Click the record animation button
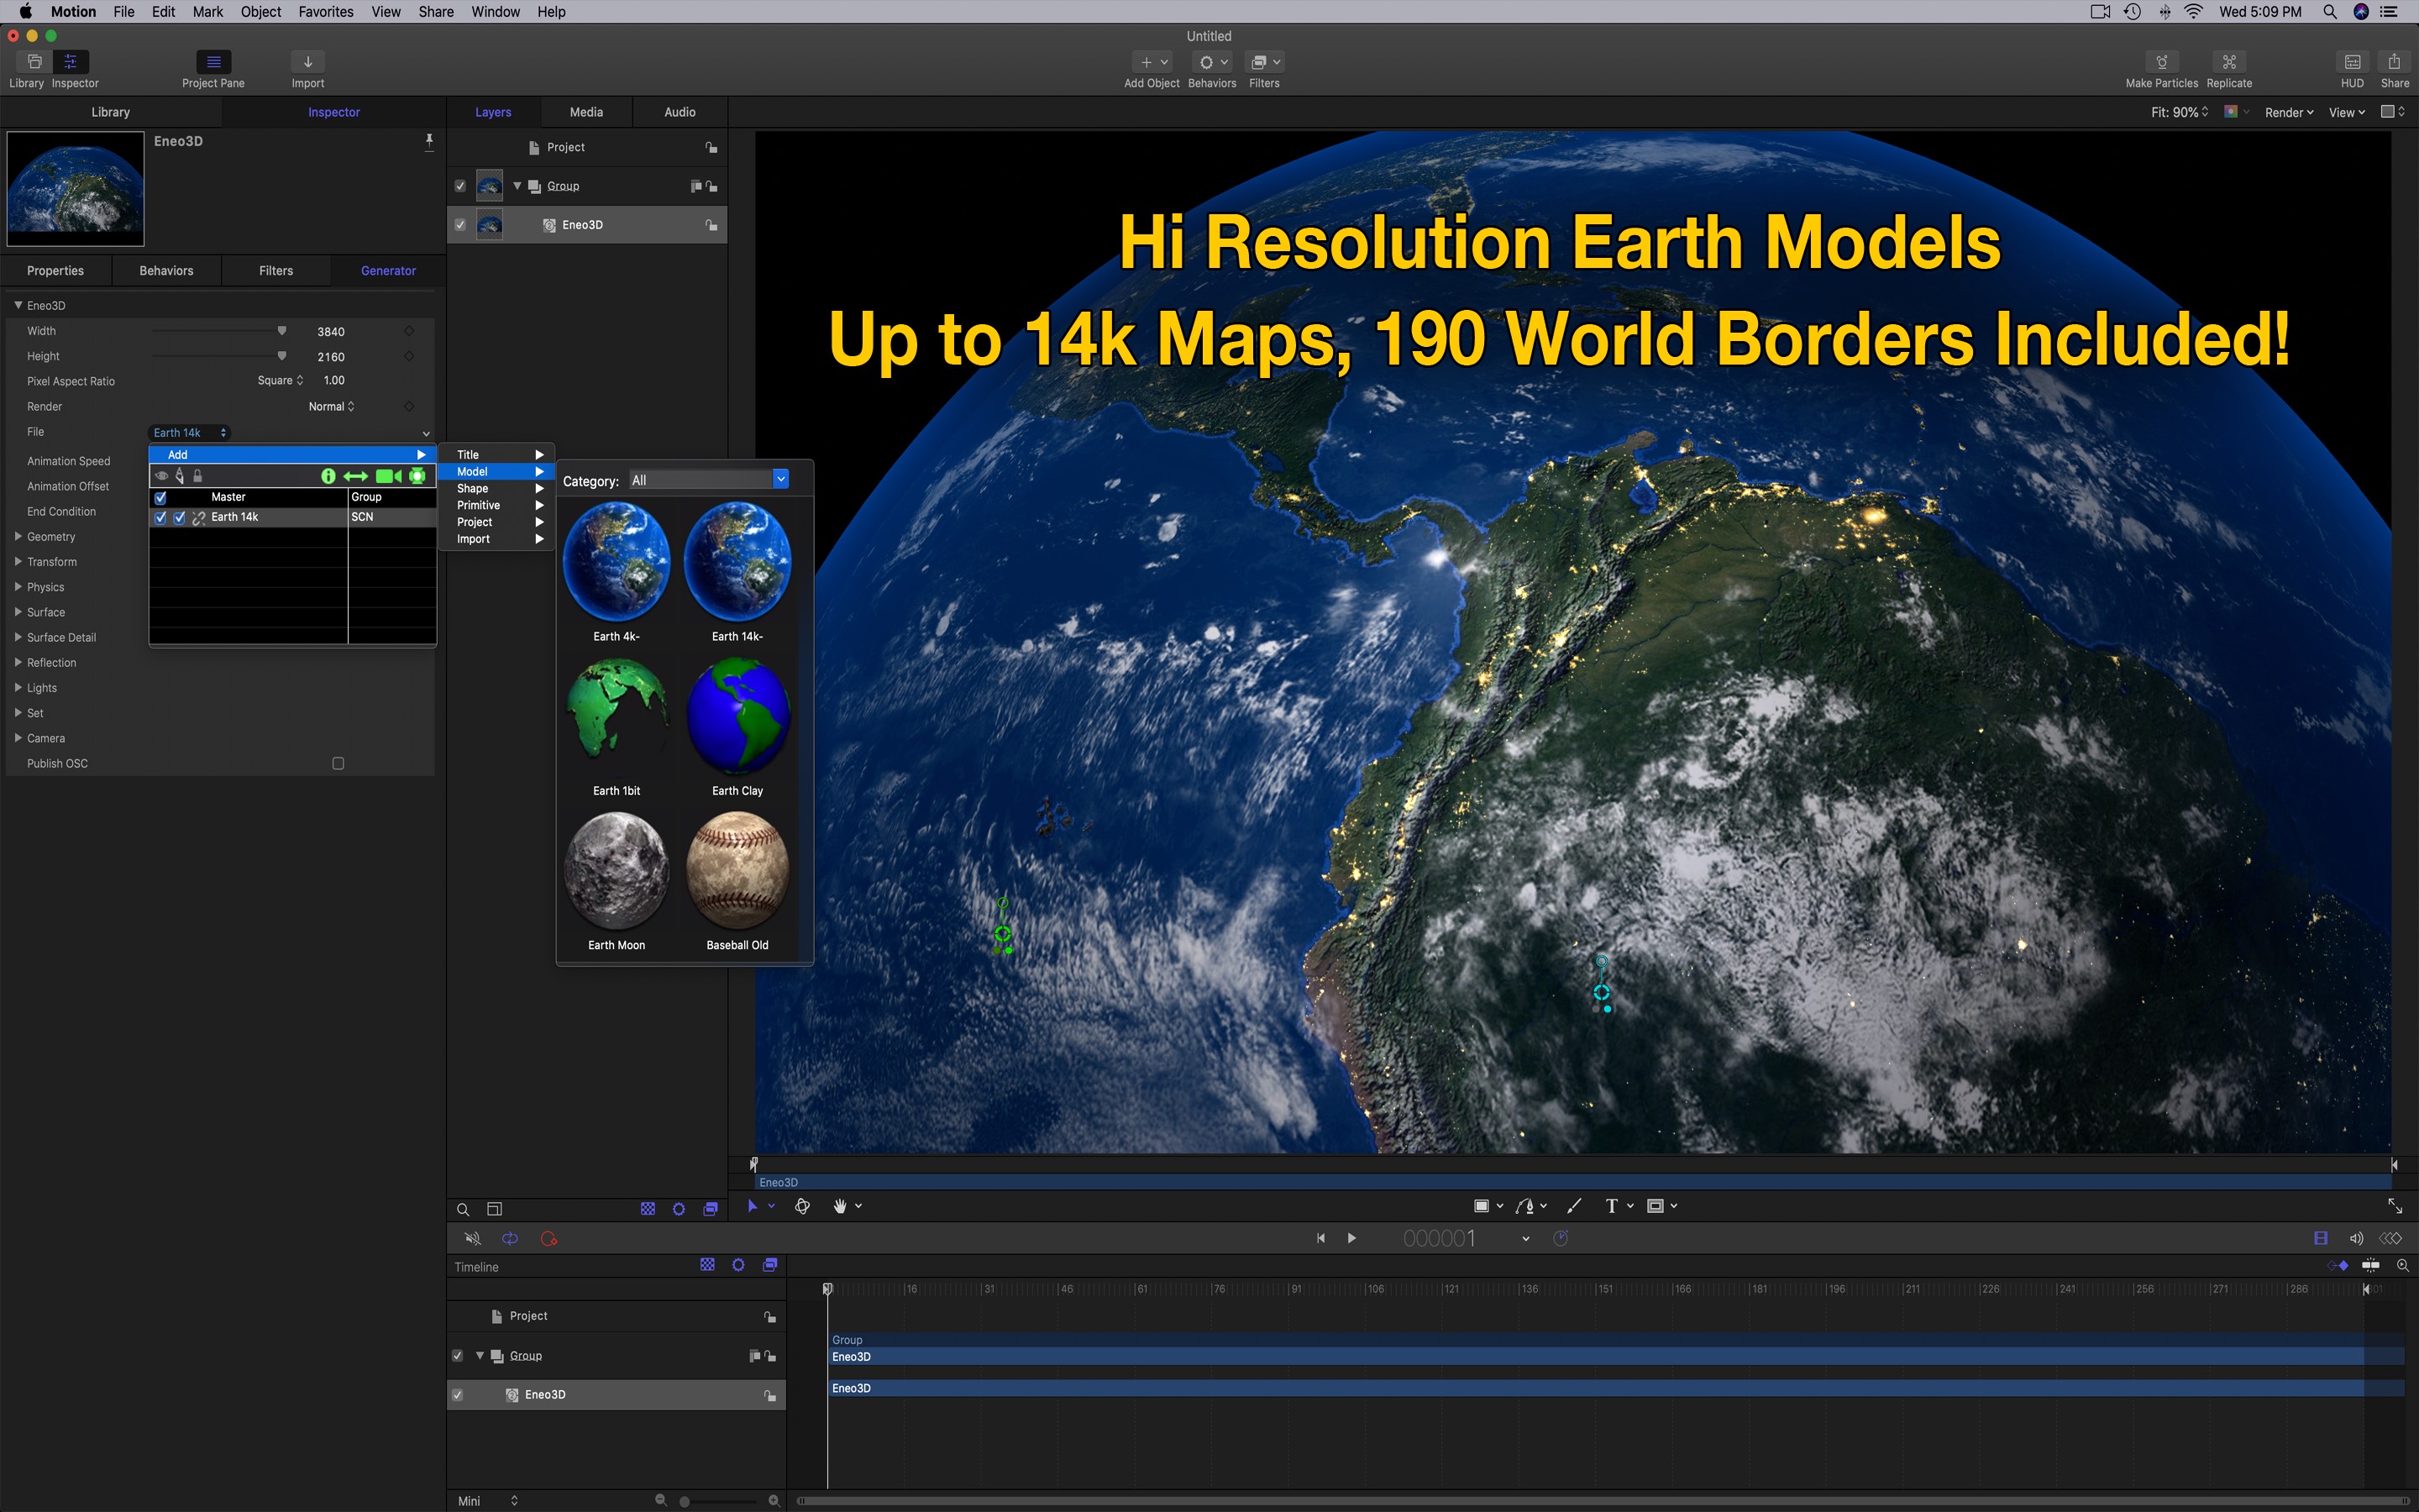This screenshot has height=1512, width=2419. tap(548, 1238)
